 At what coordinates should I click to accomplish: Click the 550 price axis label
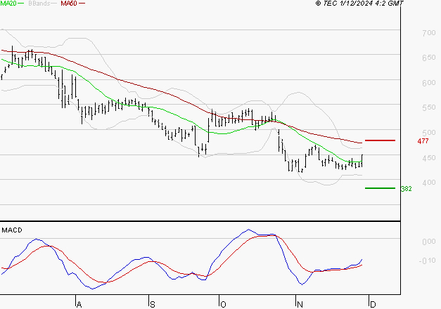pyautogui.click(x=429, y=107)
